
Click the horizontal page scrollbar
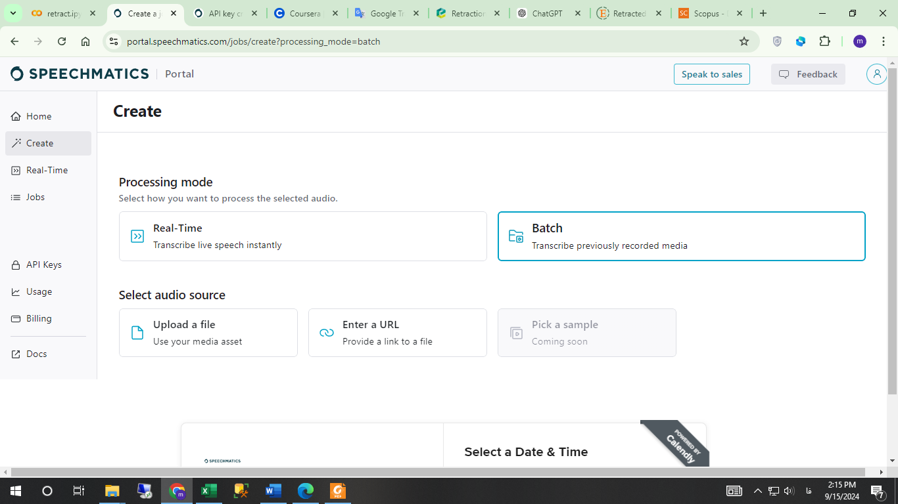(x=438, y=472)
